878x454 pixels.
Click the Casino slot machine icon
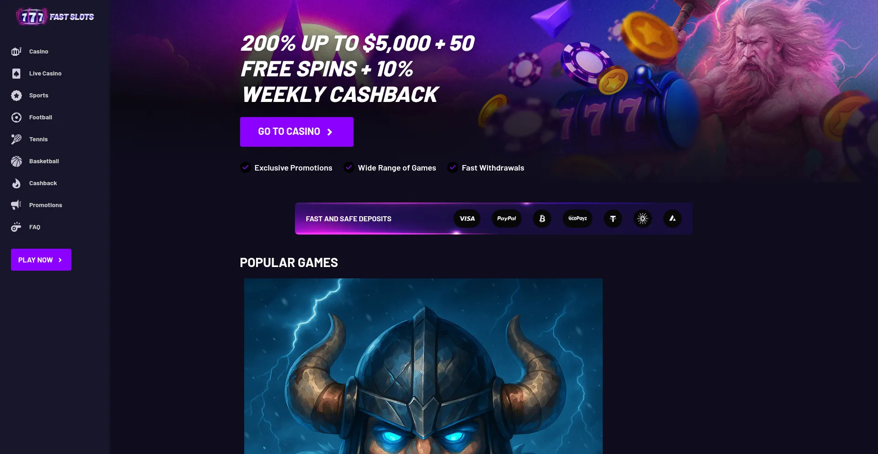pyautogui.click(x=16, y=51)
